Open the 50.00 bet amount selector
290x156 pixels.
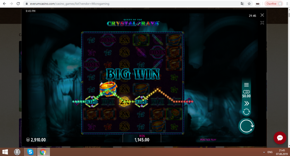point(246,94)
